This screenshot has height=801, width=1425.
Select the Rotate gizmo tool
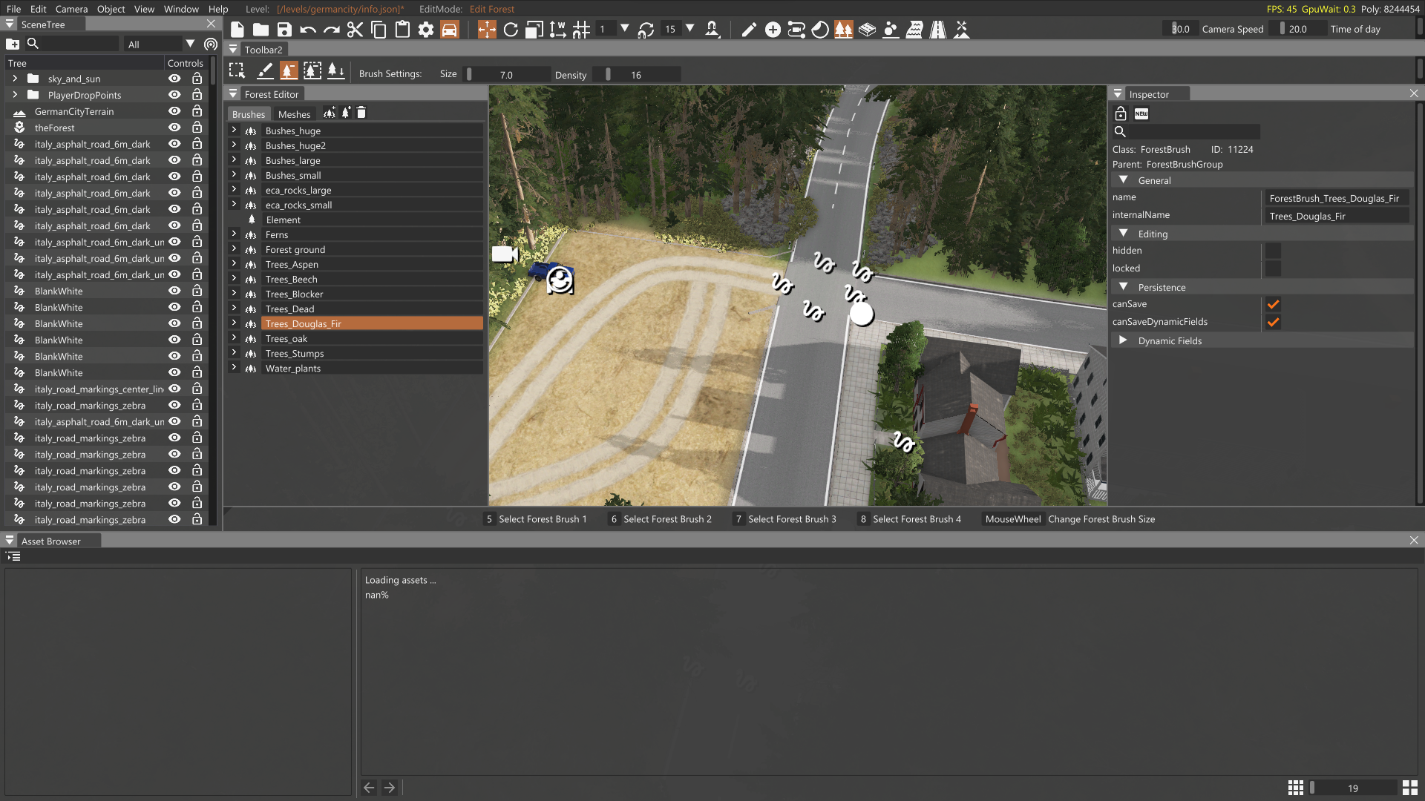point(511,30)
